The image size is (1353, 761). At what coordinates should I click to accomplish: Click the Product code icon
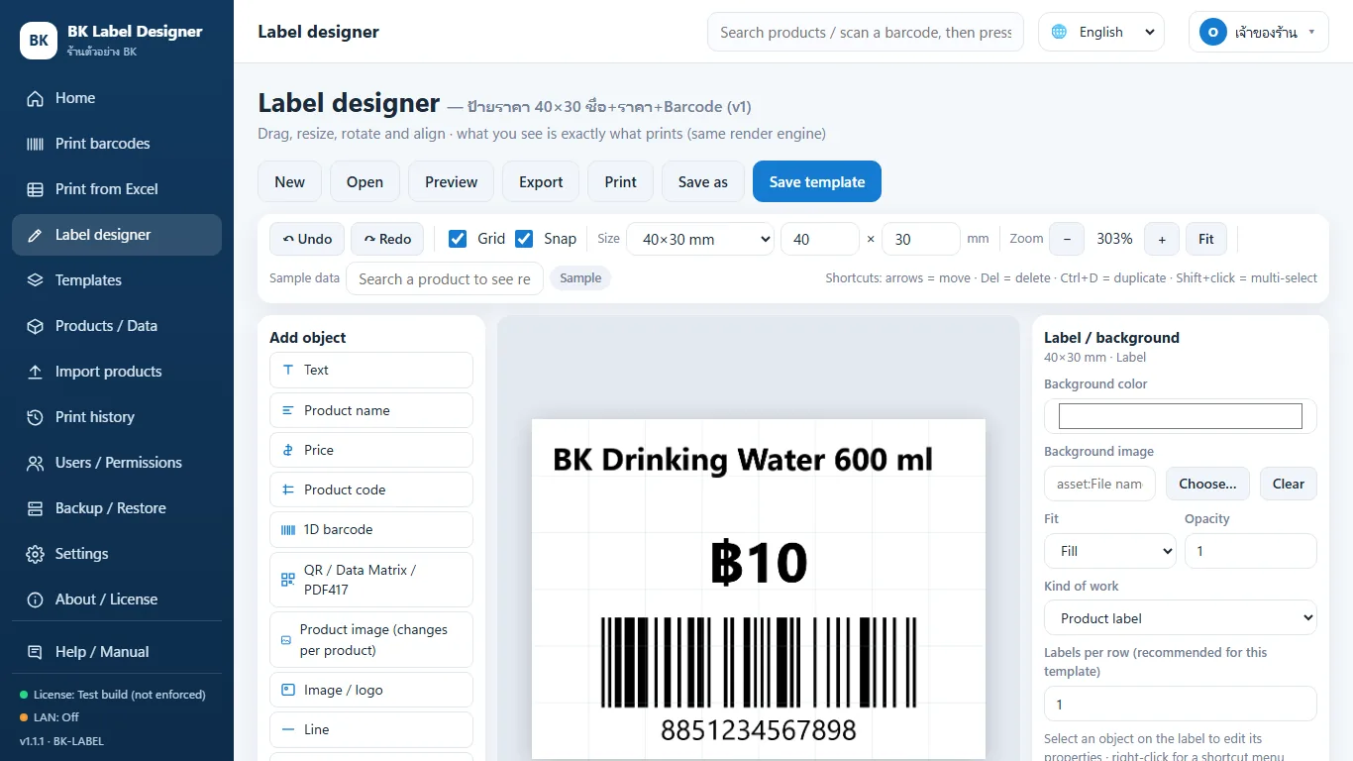tap(288, 489)
